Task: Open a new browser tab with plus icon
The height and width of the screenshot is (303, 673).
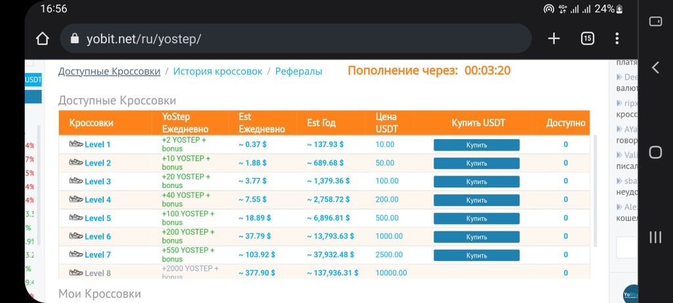Action: 554,39
